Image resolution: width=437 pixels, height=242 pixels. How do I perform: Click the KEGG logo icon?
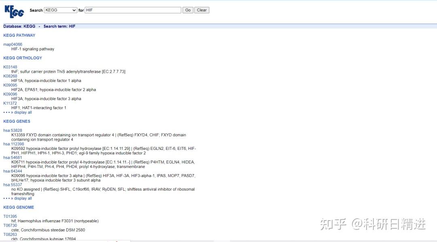[14, 11]
